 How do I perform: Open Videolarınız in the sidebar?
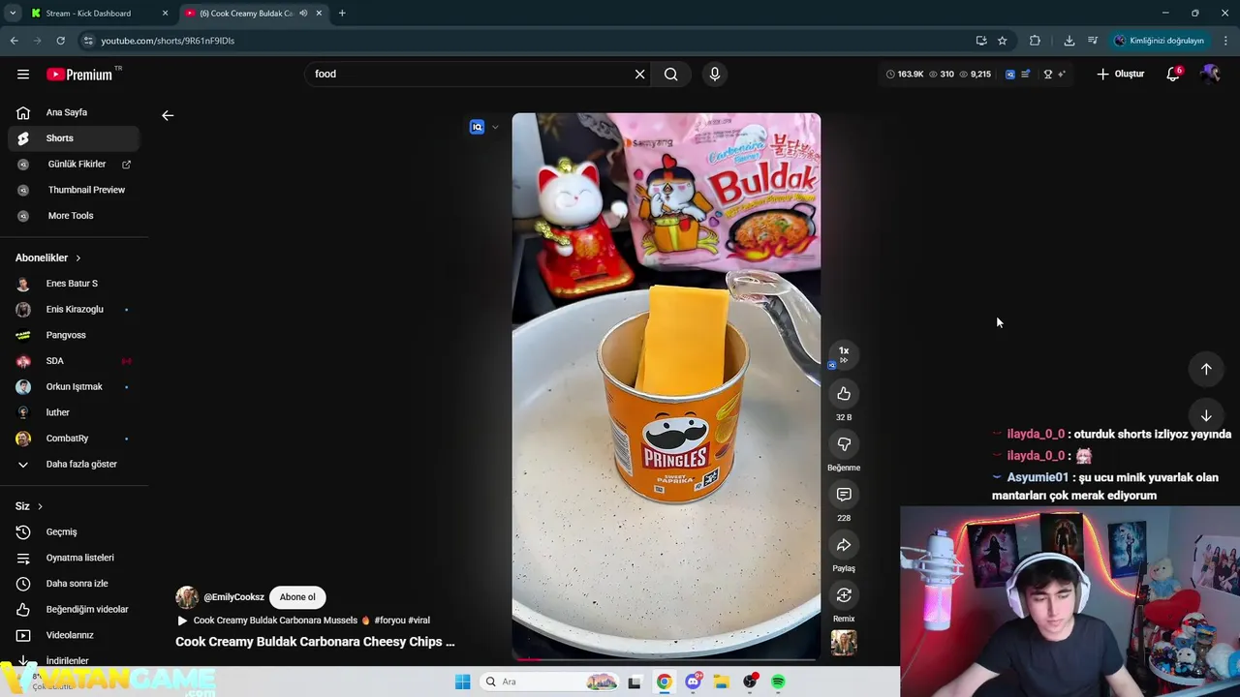point(74,635)
